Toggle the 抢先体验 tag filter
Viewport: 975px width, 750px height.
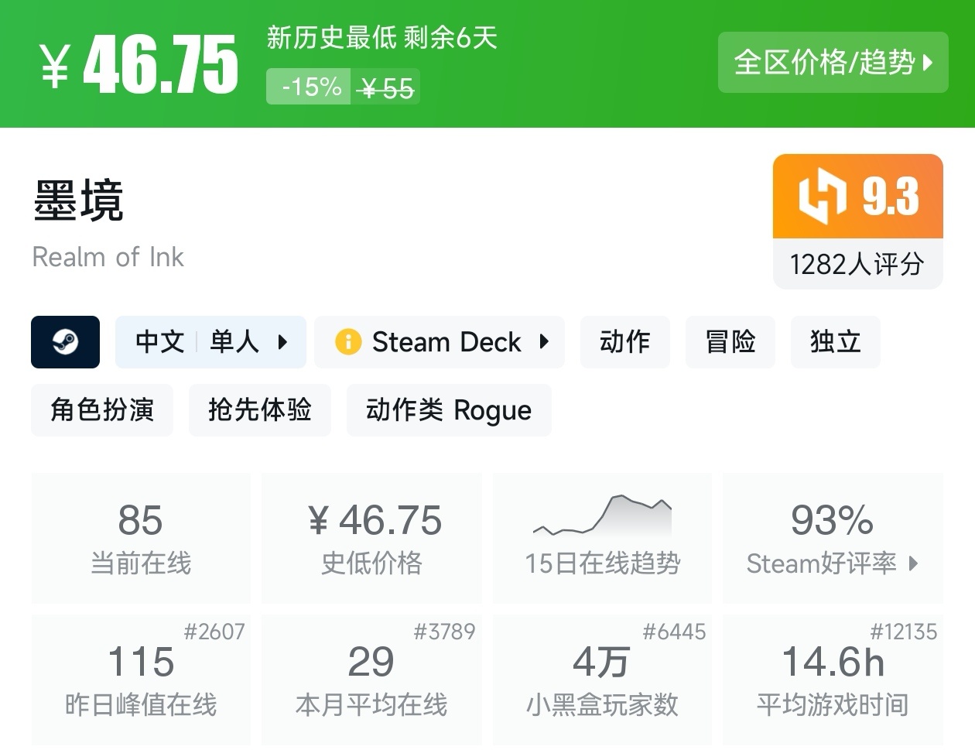coord(260,410)
